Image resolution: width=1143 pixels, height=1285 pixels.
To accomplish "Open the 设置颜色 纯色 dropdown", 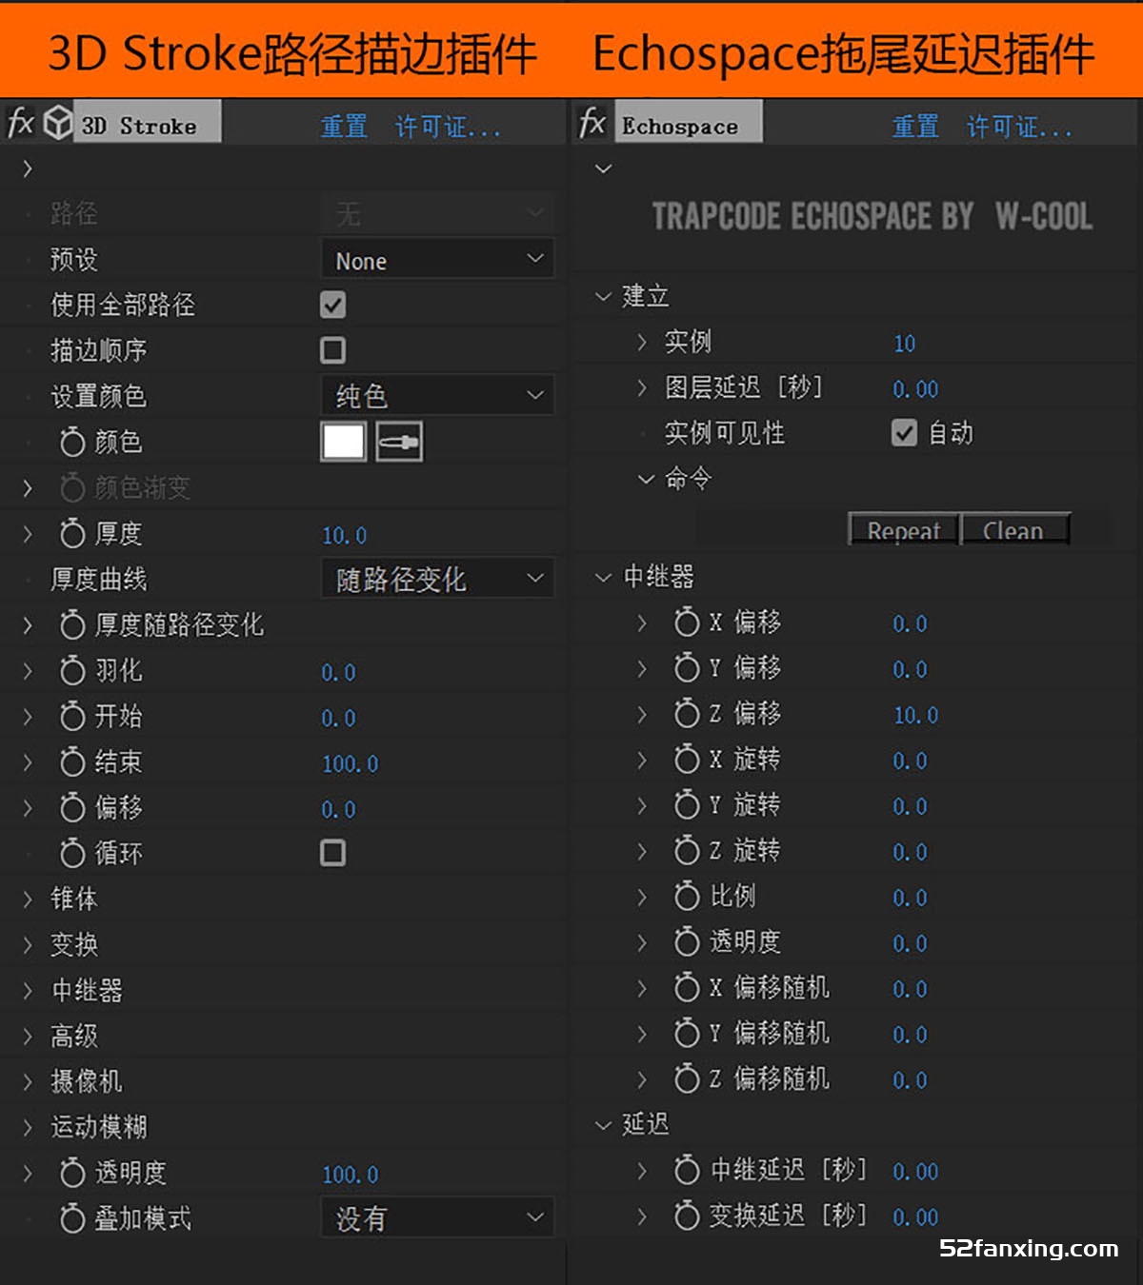I will coord(437,395).
